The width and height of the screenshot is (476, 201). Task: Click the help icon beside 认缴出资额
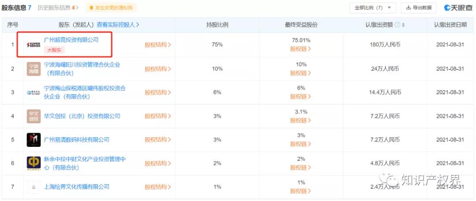click(398, 25)
